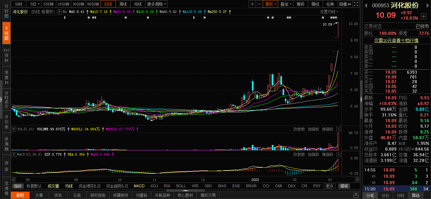Close the MACD indicator panel
The width and height of the screenshot is (431, 199).
click(339, 154)
